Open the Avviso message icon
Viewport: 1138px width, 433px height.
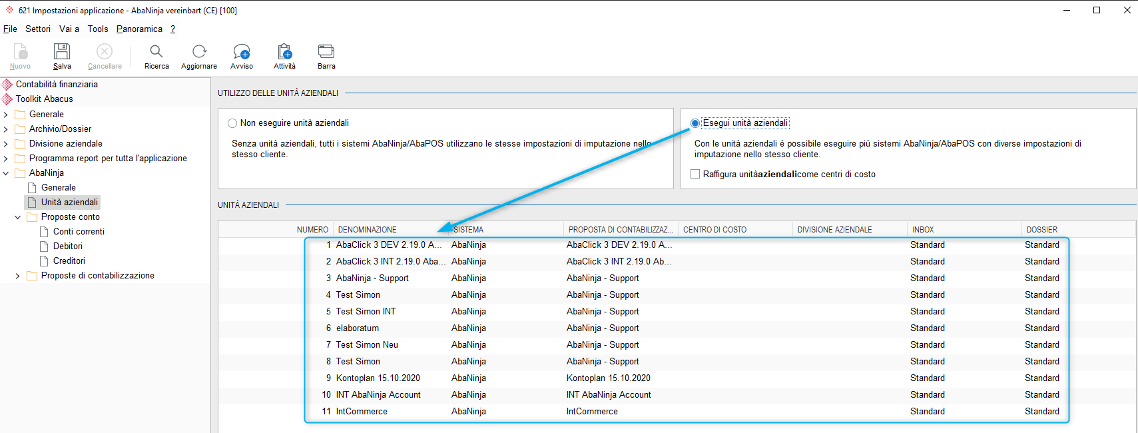242,51
